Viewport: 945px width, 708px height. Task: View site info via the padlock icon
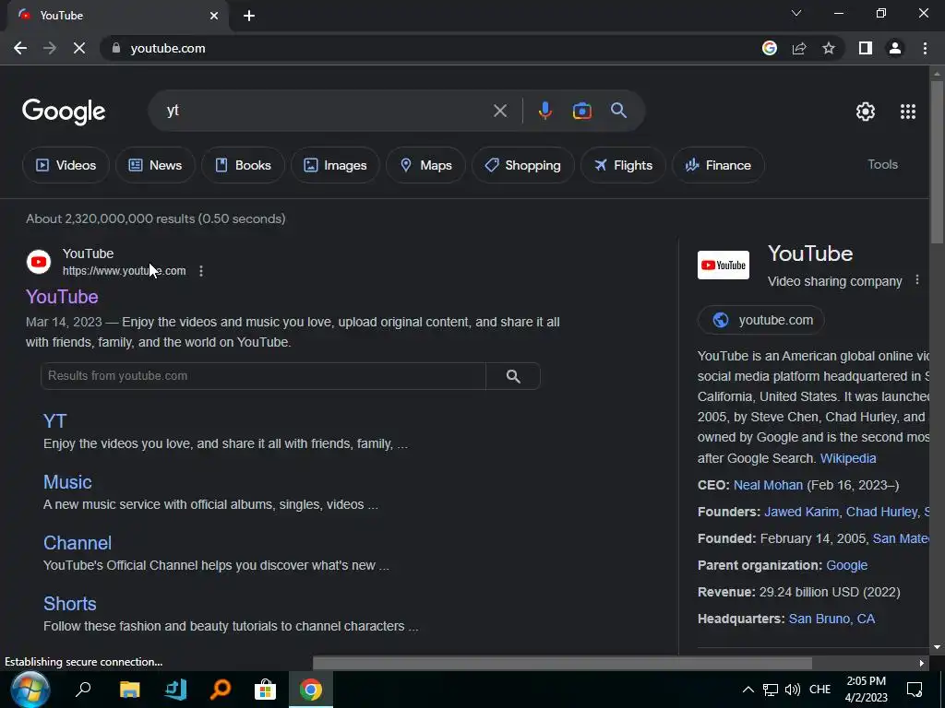pos(116,48)
